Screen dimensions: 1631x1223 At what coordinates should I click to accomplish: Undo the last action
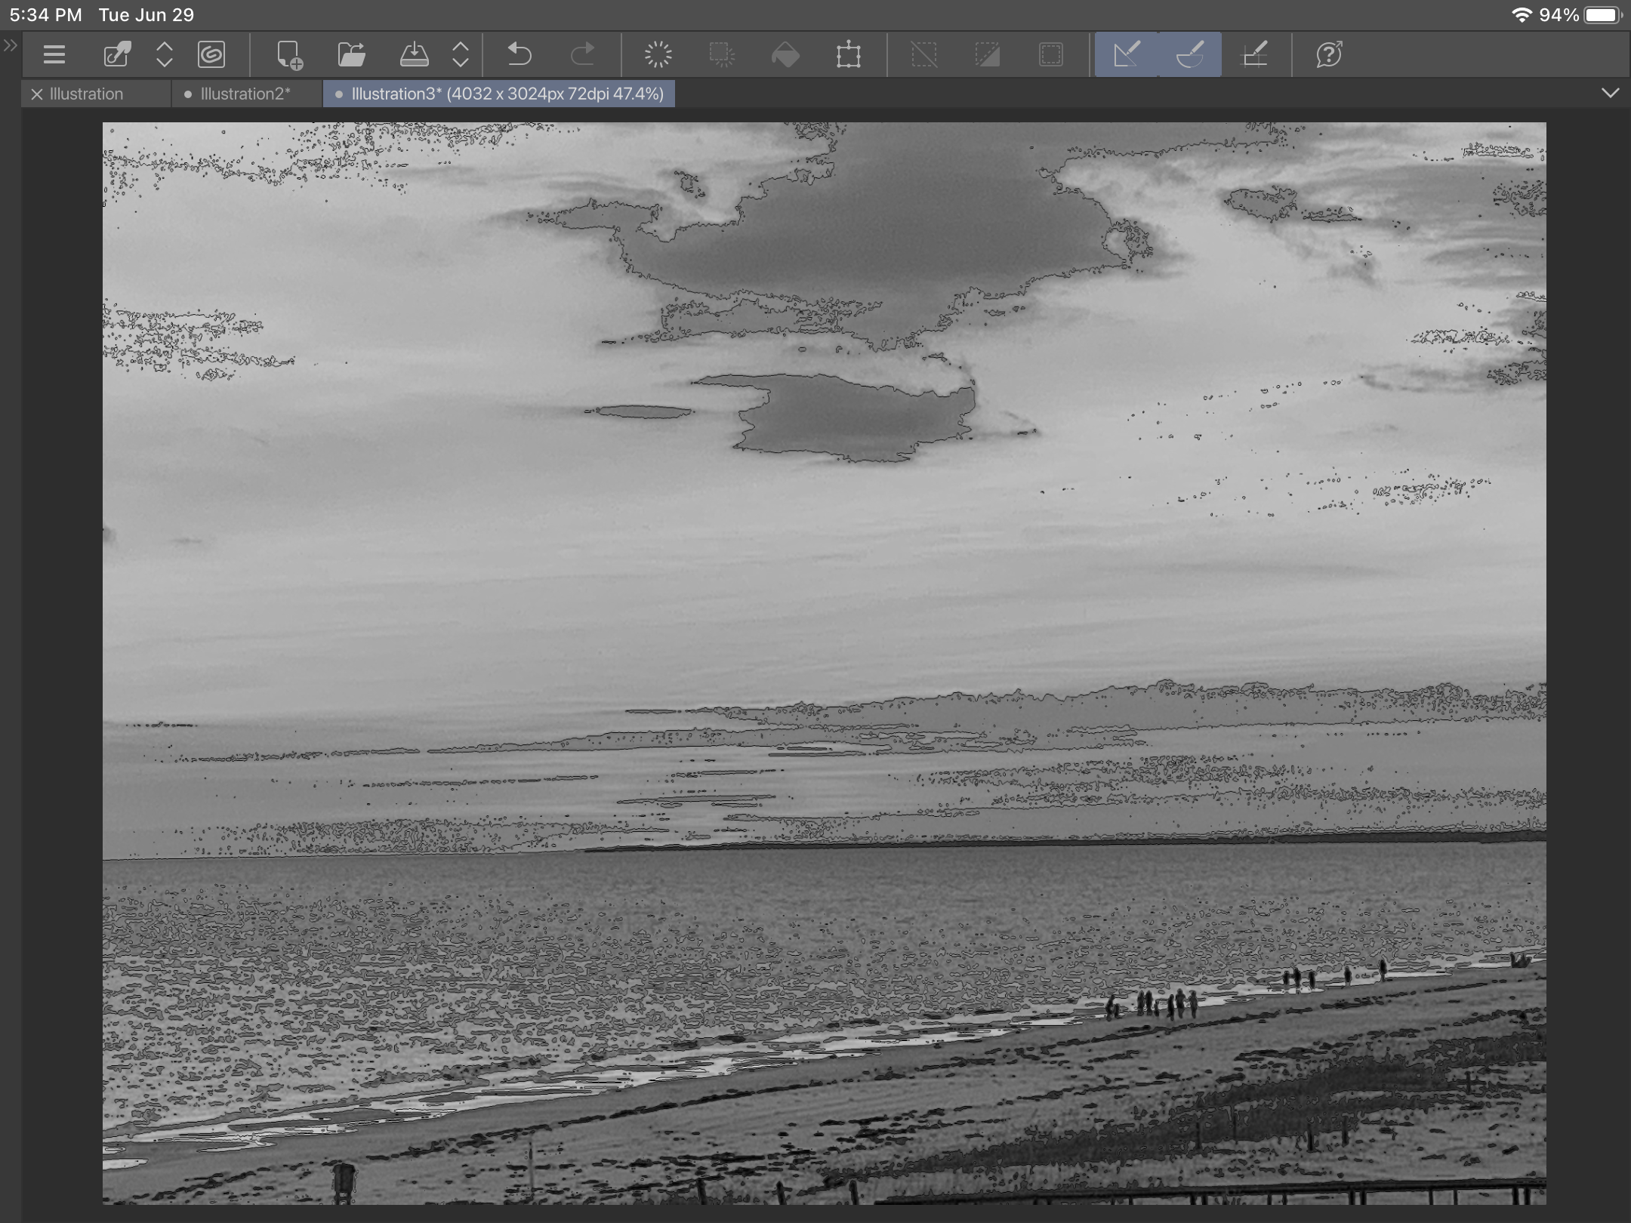520,54
